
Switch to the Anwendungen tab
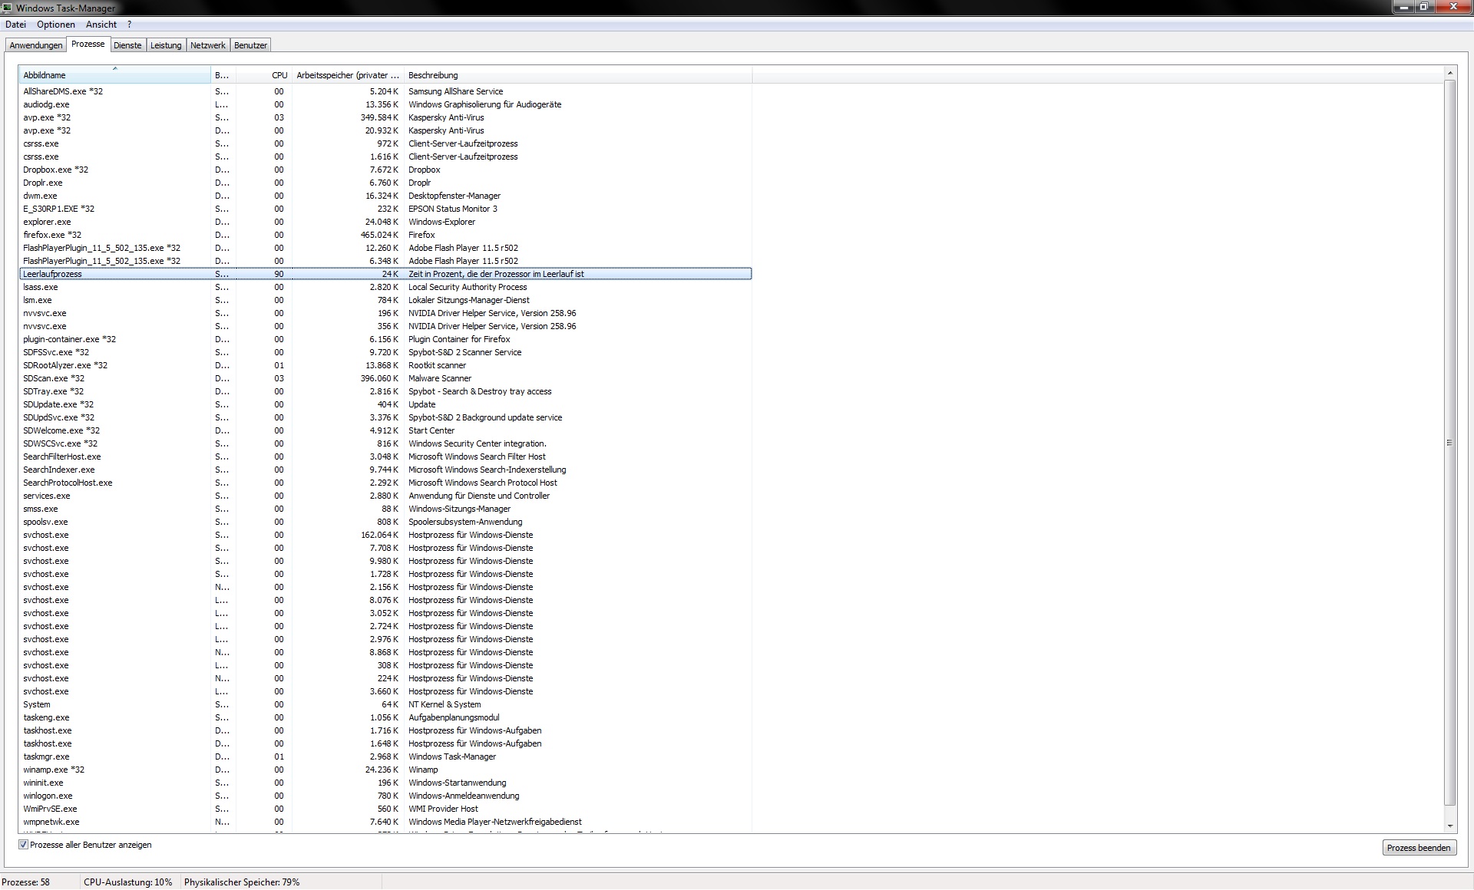(x=36, y=45)
